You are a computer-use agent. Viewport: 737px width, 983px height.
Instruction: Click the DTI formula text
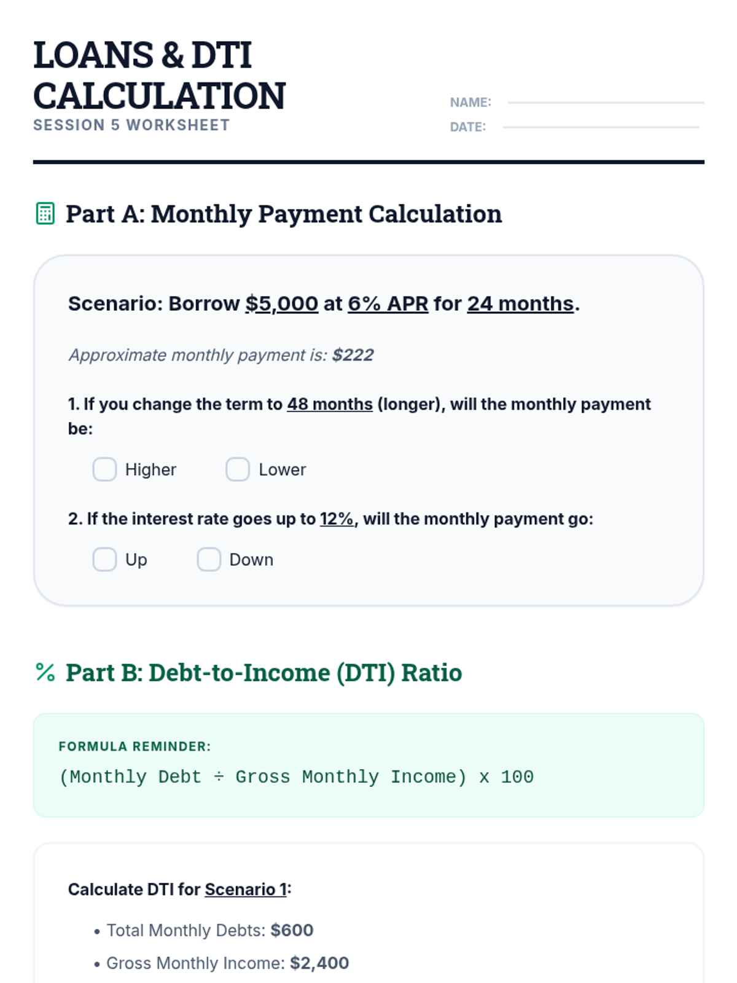pyautogui.click(x=296, y=777)
